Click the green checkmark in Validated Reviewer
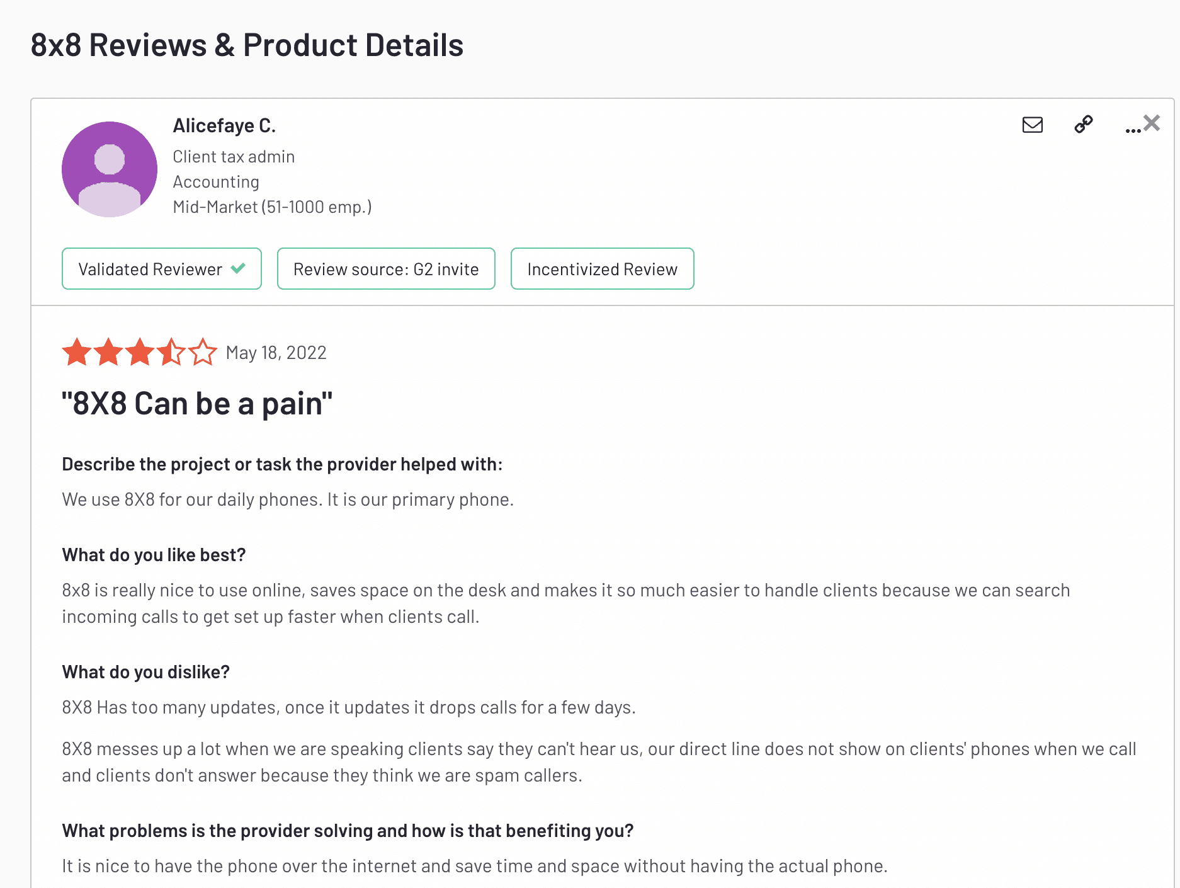The image size is (1180, 888). click(x=238, y=268)
